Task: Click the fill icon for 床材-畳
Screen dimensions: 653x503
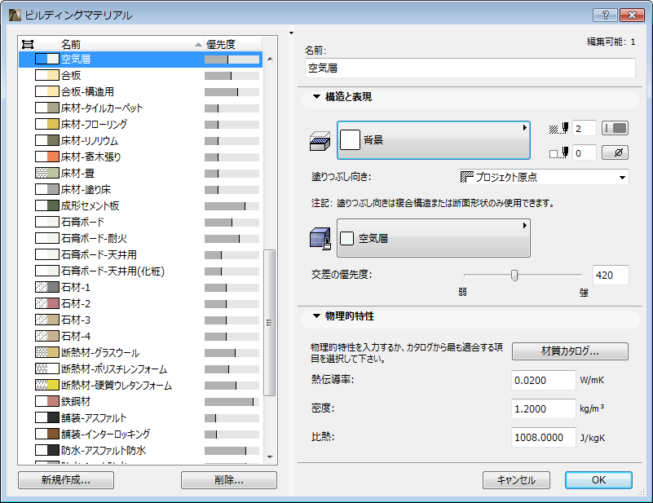Action: pos(47,173)
